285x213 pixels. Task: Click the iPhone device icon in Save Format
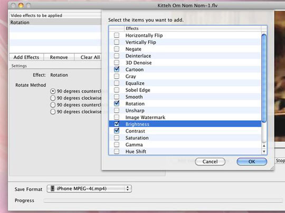pyautogui.click(x=52, y=189)
